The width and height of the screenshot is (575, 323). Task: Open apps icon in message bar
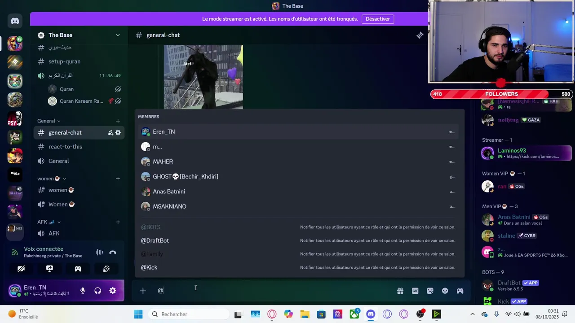(460, 291)
